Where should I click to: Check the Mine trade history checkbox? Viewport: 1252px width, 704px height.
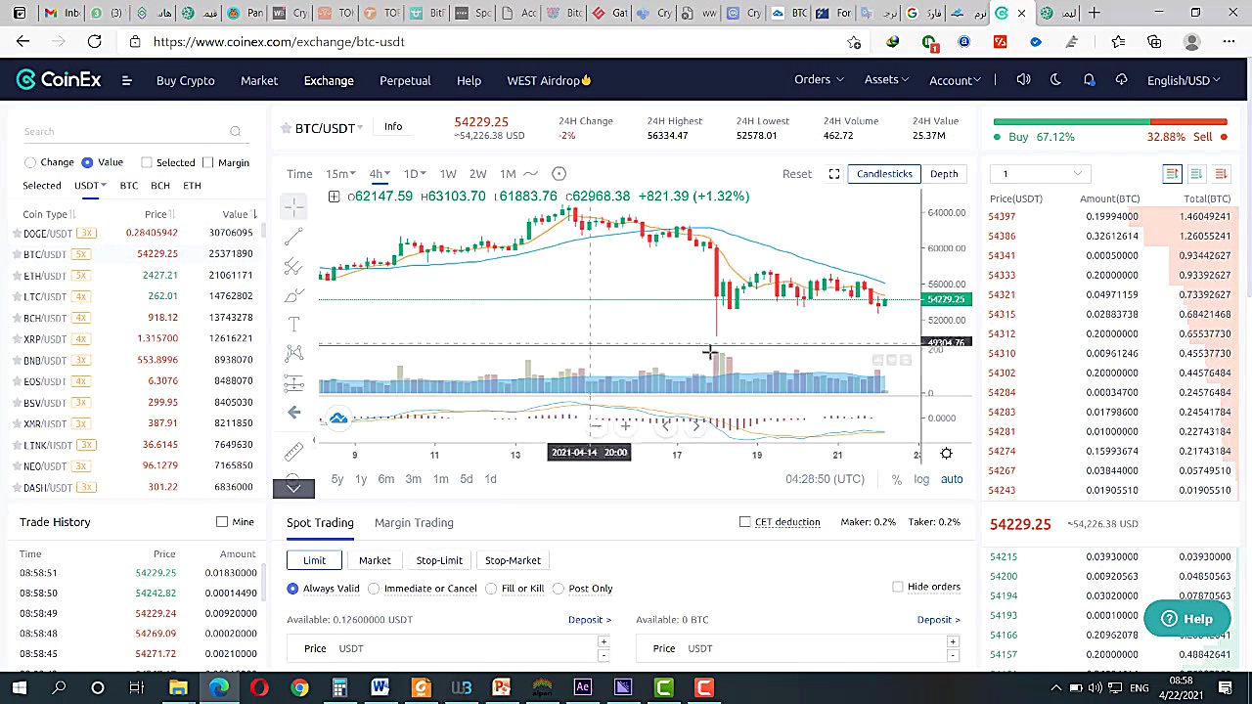[x=222, y=522]
